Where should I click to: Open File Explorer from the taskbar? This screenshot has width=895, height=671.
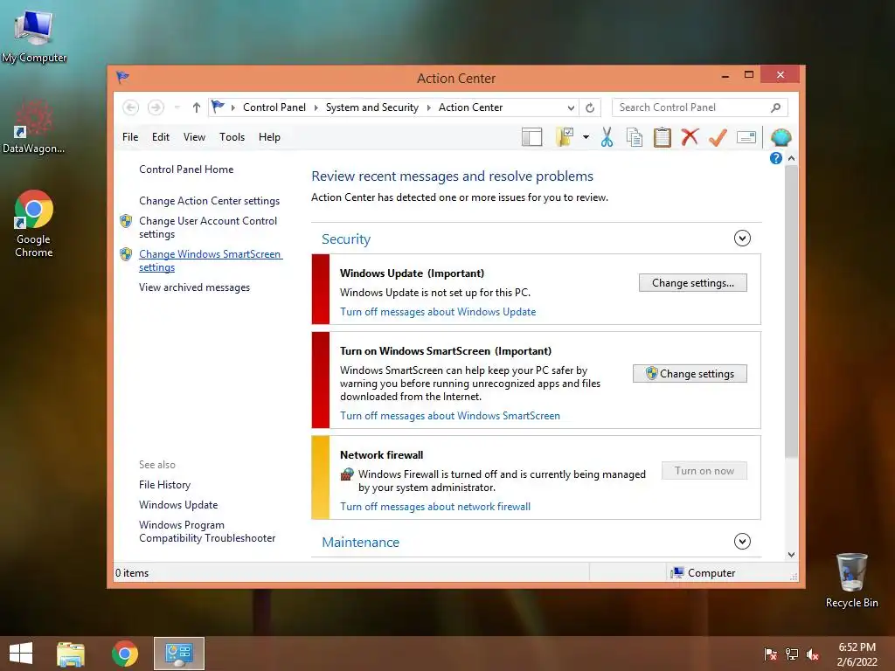(x=71, y=654)
